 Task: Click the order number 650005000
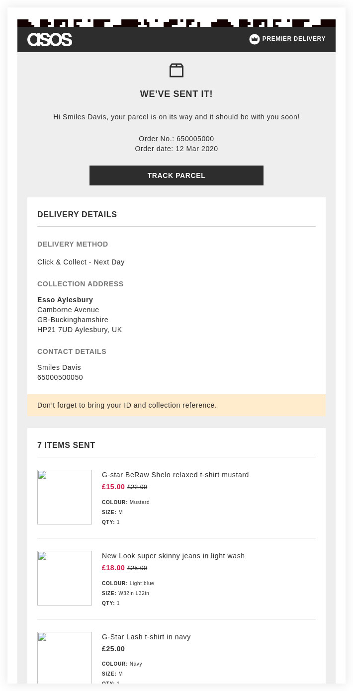(x=195, y=139)
